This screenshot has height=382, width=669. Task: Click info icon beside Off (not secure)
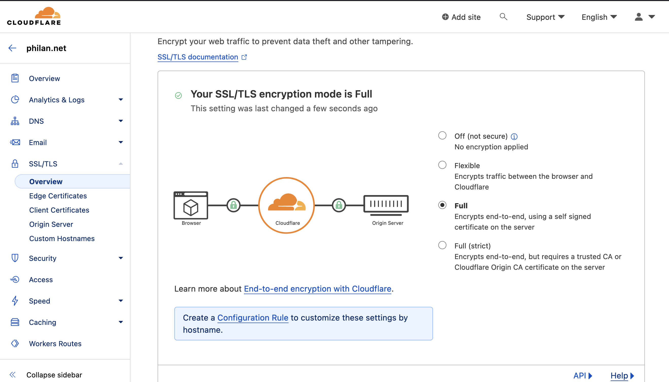(x=514, y=136)
